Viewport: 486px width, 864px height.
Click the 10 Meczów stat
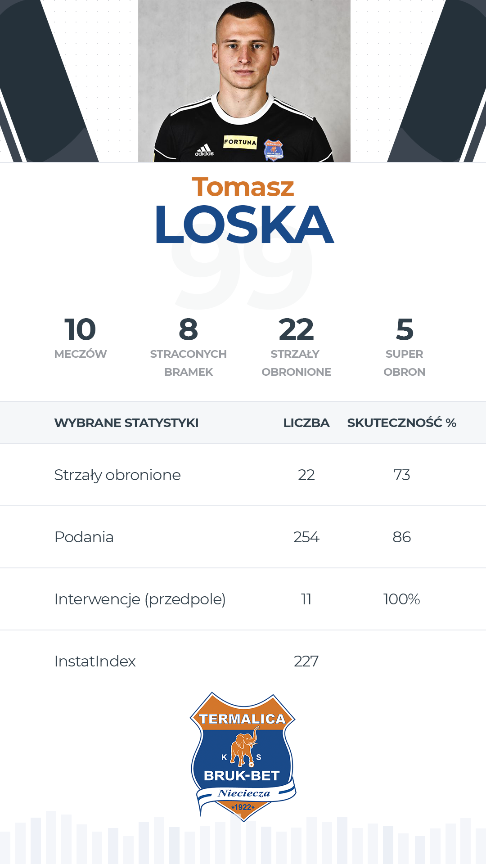click(x=81, y=338)
